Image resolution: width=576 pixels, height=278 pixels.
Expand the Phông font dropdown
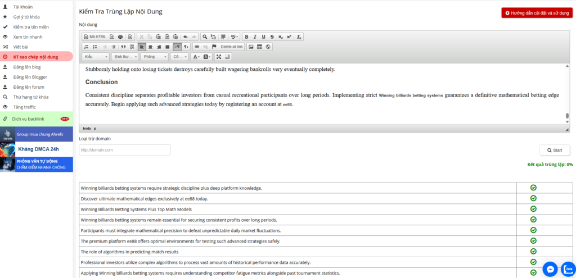pos(155,57)
